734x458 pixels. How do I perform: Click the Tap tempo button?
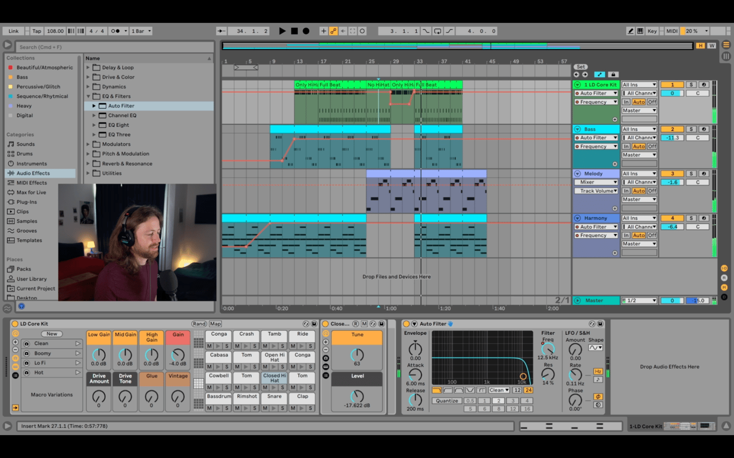coord(37,31)
